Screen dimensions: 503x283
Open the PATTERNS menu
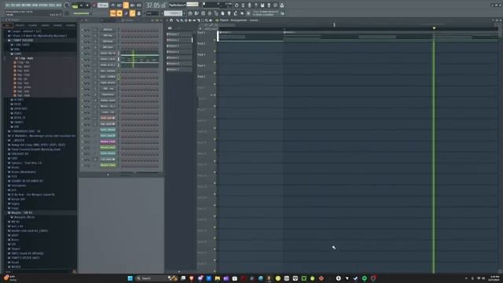26,6
